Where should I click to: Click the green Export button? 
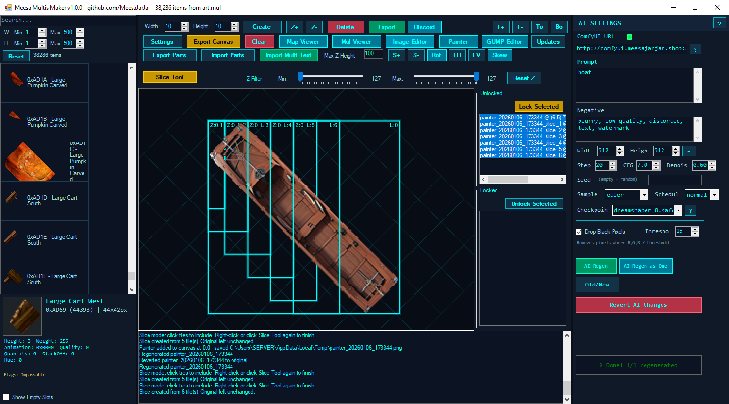[x=387, y=27]
